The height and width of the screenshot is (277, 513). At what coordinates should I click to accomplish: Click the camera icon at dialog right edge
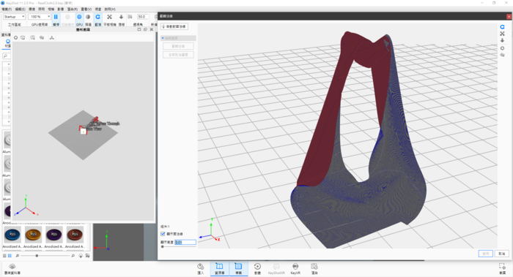point(502,55)
